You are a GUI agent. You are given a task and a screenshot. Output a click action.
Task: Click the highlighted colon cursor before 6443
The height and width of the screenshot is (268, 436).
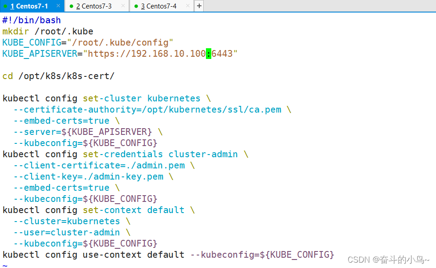tap(209, 54)
